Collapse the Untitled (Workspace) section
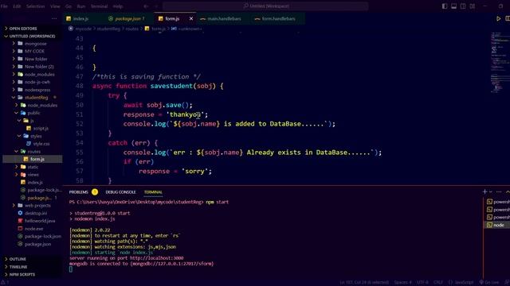The height and width of the screenshot is (286, 510). point(32,36)
